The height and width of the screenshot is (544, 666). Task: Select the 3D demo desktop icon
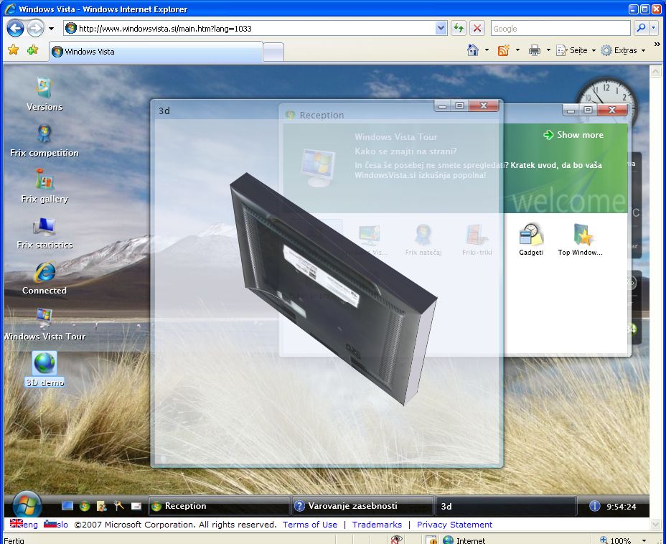pyautogui.click(x=44, y=370)
